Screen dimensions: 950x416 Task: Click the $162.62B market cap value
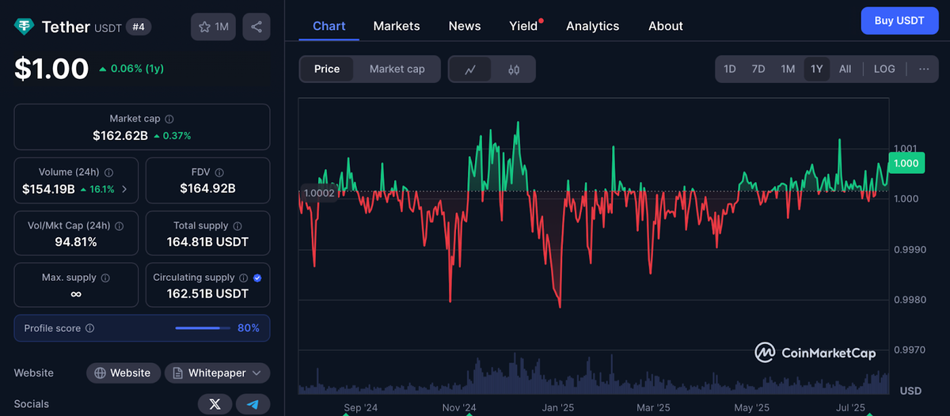click(120, 135)
